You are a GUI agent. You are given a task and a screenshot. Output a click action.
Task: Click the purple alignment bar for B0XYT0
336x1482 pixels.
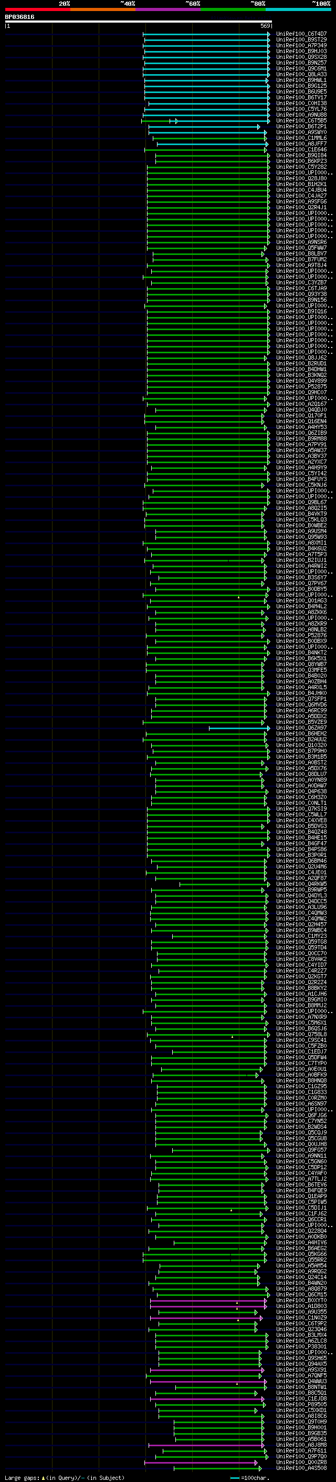pos(208,1301)
